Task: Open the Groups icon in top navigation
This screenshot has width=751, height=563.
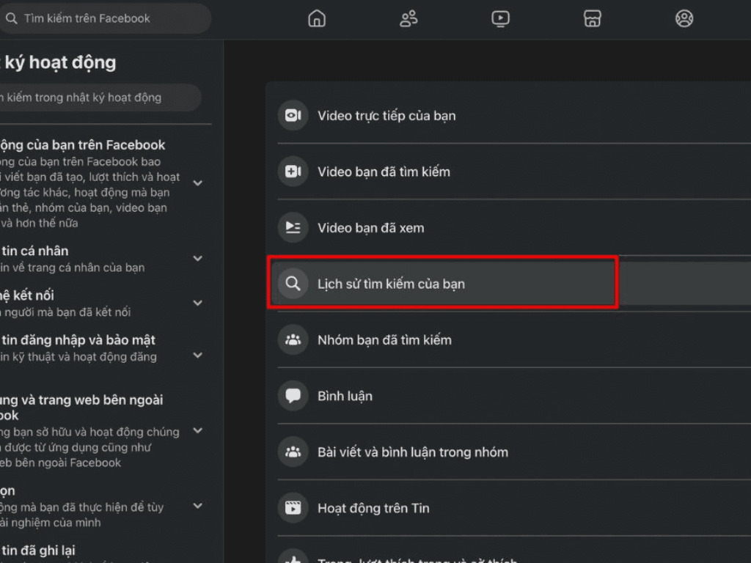Action: click(x=684, y=18)
